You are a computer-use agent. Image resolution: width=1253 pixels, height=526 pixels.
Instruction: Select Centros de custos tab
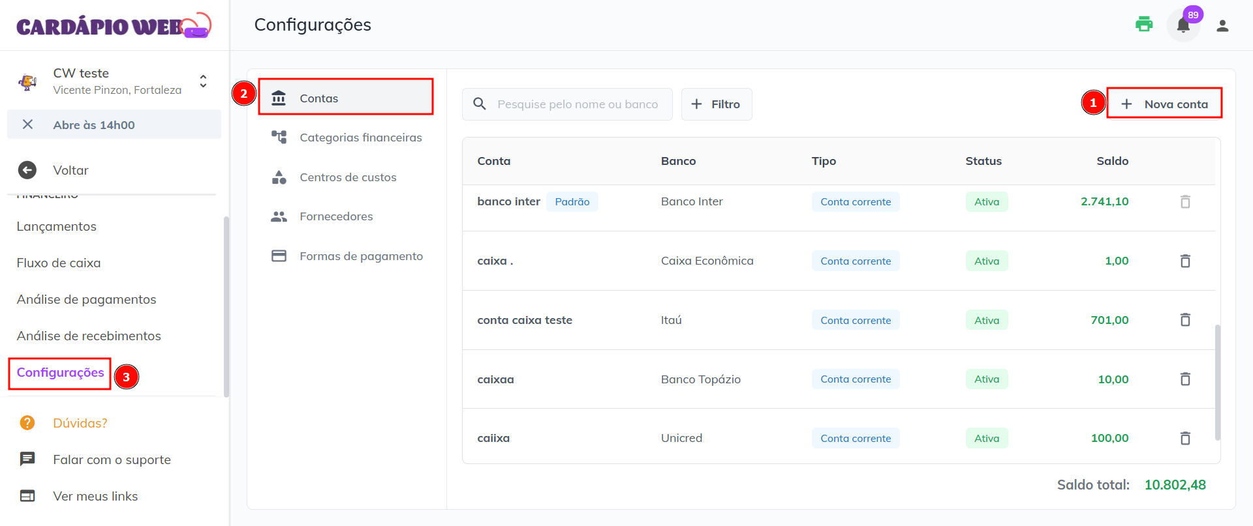(348, 177)
